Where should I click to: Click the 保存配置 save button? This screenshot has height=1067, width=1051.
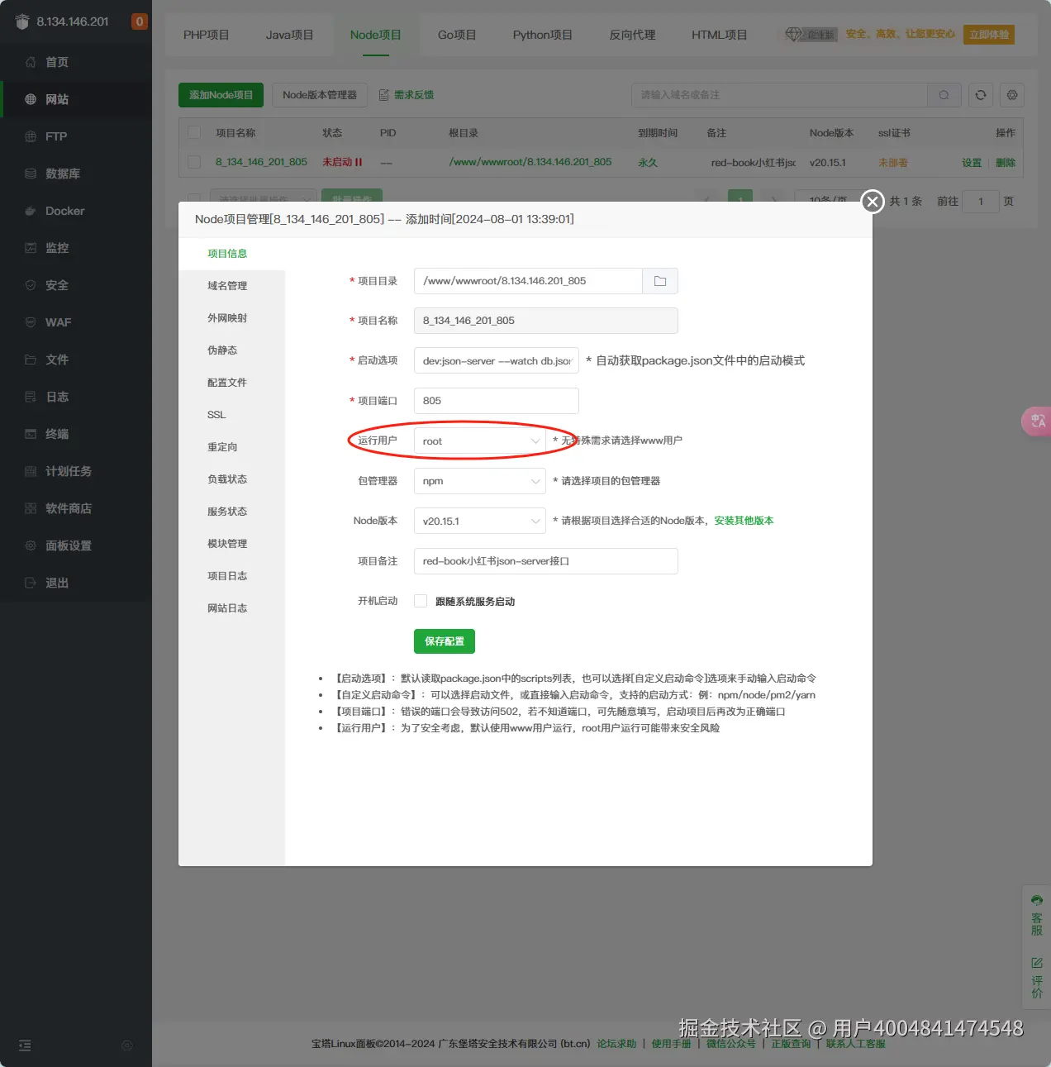(445, 641)
